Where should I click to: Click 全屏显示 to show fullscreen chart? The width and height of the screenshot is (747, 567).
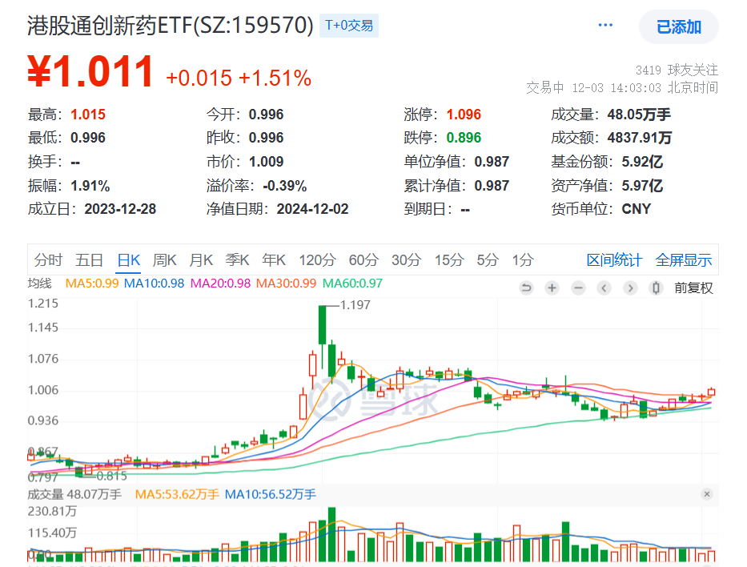coord(684,259)
